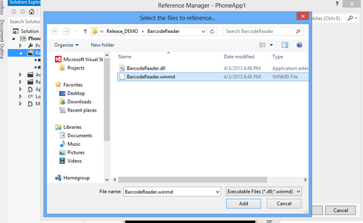Collapse the PhoneApp project node
The image size is (363, 223).
pyautogui.click(x=13, y=38)
